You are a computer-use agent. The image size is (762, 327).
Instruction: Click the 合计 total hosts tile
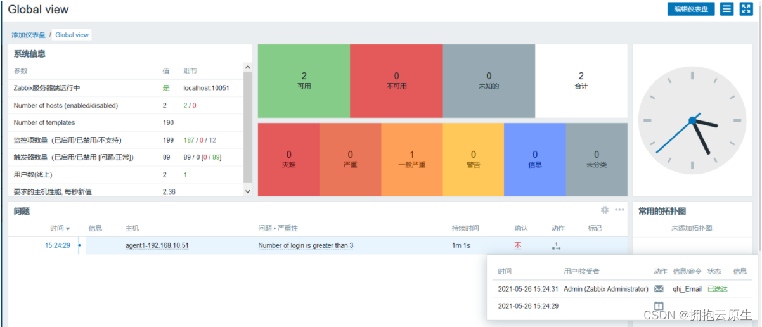click(x=581, y=80)
